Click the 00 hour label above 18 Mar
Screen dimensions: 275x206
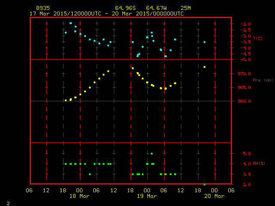pyautogui.click(x=79, y=191)
